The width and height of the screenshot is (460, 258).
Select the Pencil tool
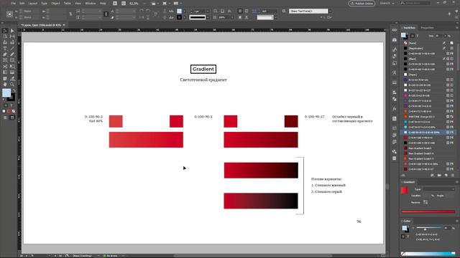point(12,54)
